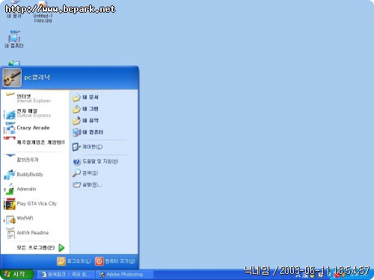The height and width of the screenshot is (280, 374).
Task: Click the Search (S) magnifier icon
Action: coord(76,173)
